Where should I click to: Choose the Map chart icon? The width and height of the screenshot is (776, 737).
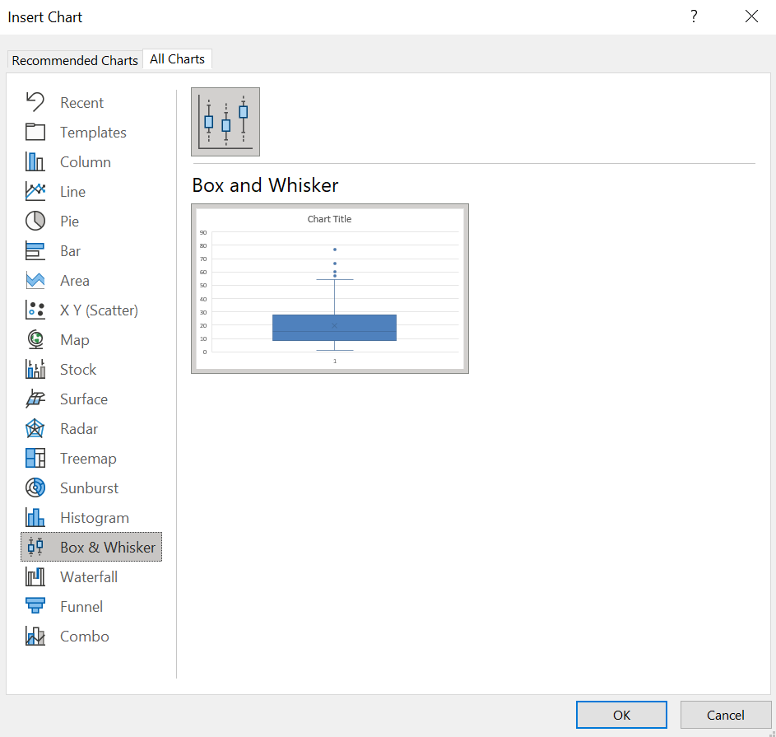click(x=35, y=339)
